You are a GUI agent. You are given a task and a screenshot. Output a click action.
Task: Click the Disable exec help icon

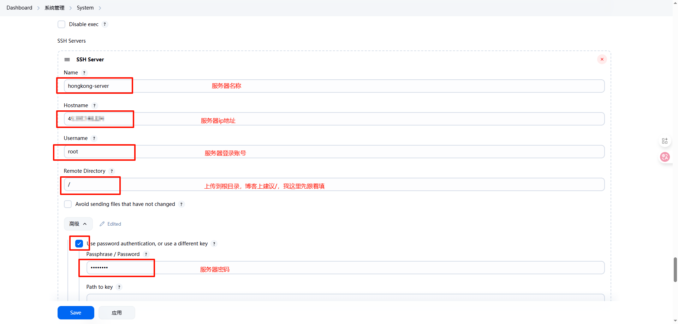[x=105, y=24]
